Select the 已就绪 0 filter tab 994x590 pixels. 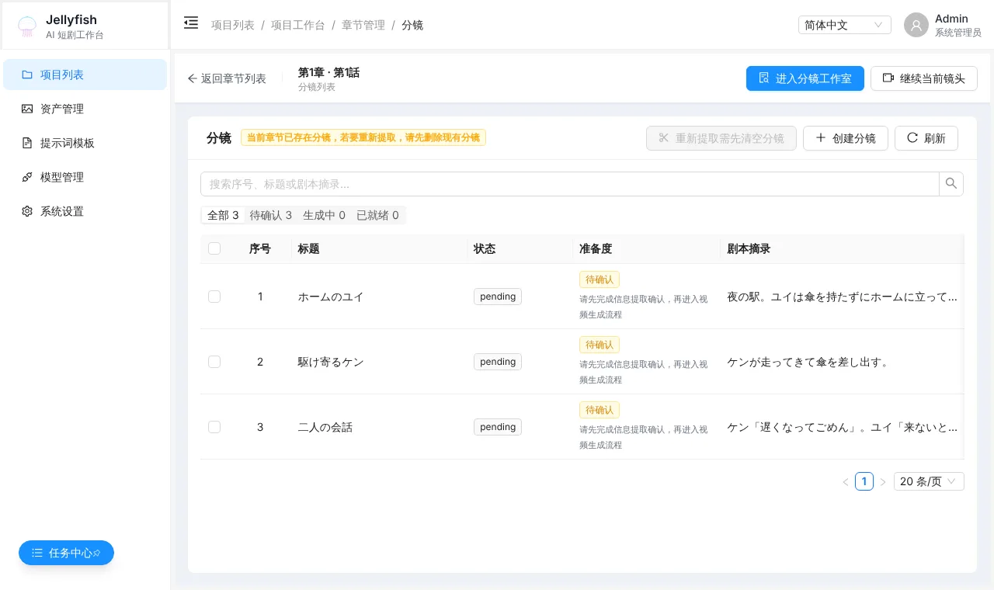377,215
